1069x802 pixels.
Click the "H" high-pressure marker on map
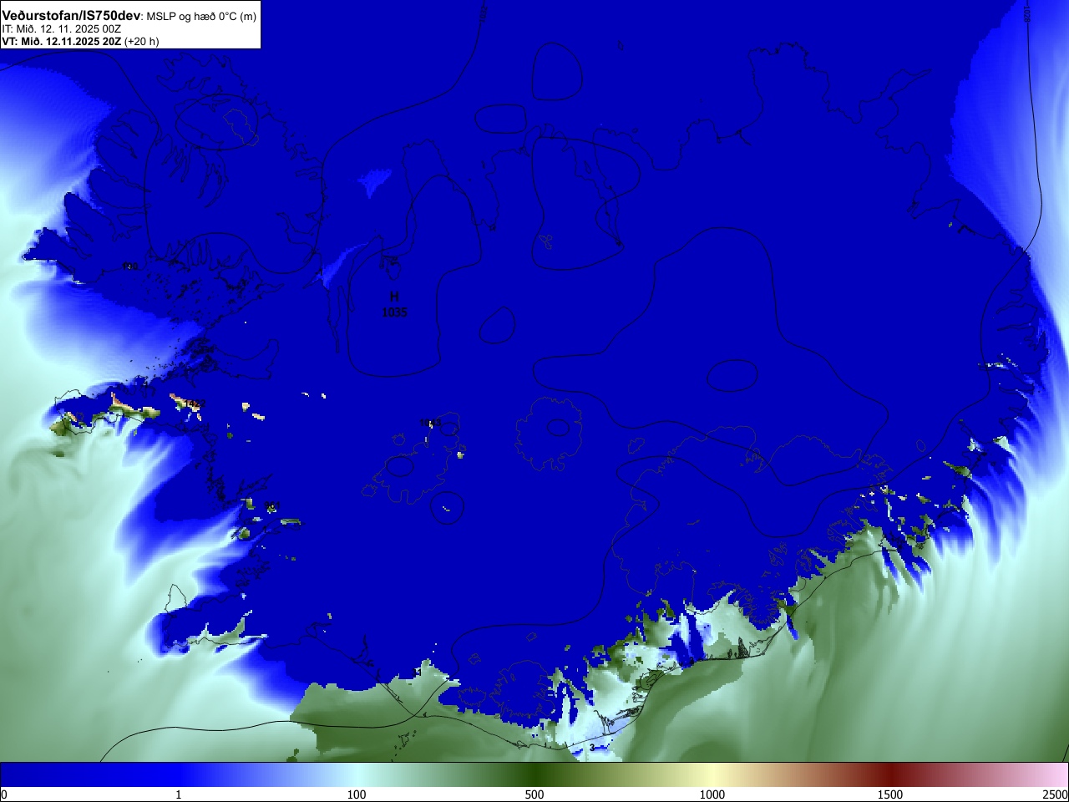click(x=394, y=297)
